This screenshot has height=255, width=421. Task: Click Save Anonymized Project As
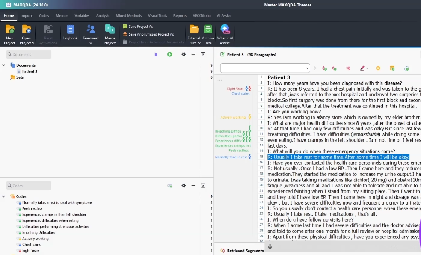coord(151,34)
